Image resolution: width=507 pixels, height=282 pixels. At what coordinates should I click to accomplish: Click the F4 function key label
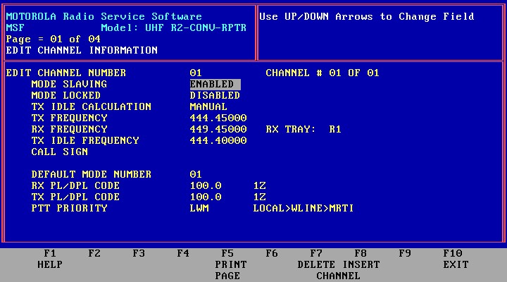pos(182,253)
